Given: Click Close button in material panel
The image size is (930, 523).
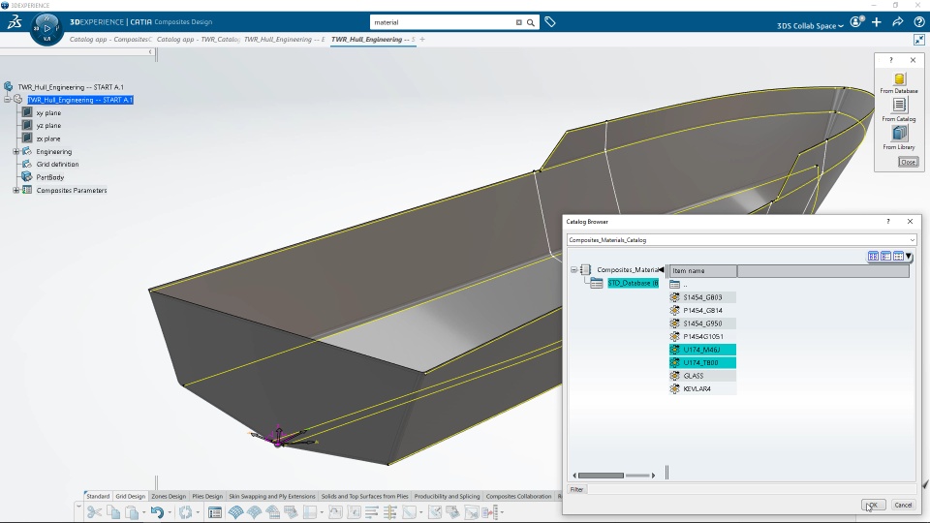Looking at the screenshot, I should (908, 162).
